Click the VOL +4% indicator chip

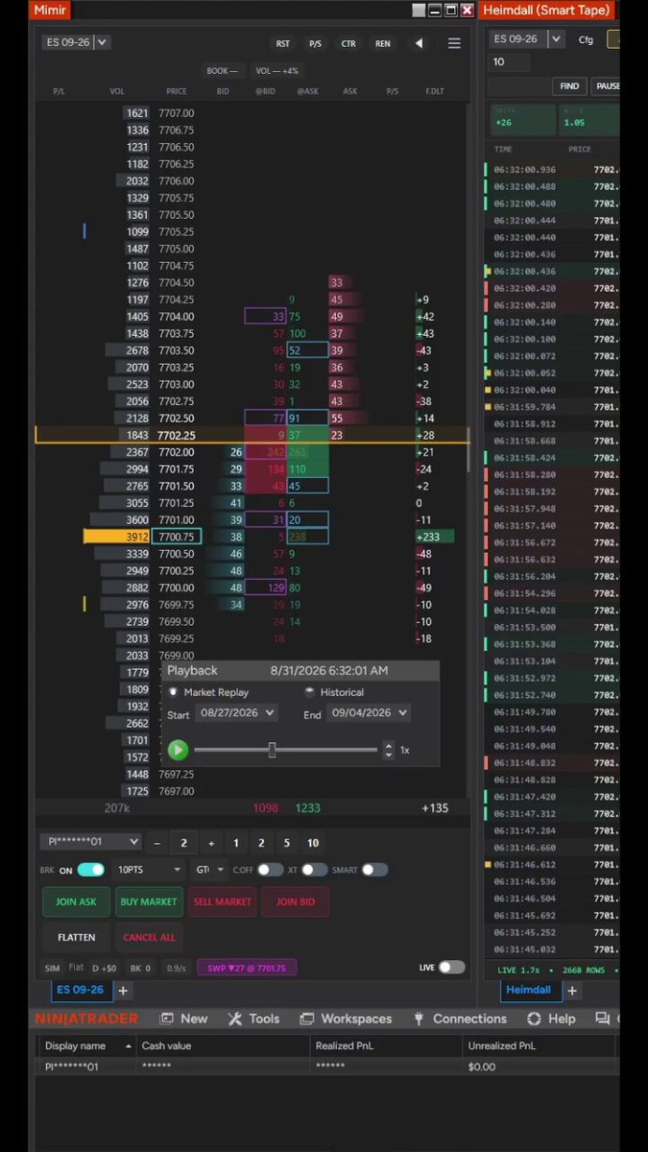pyautogui.click(x=277, y=71)
